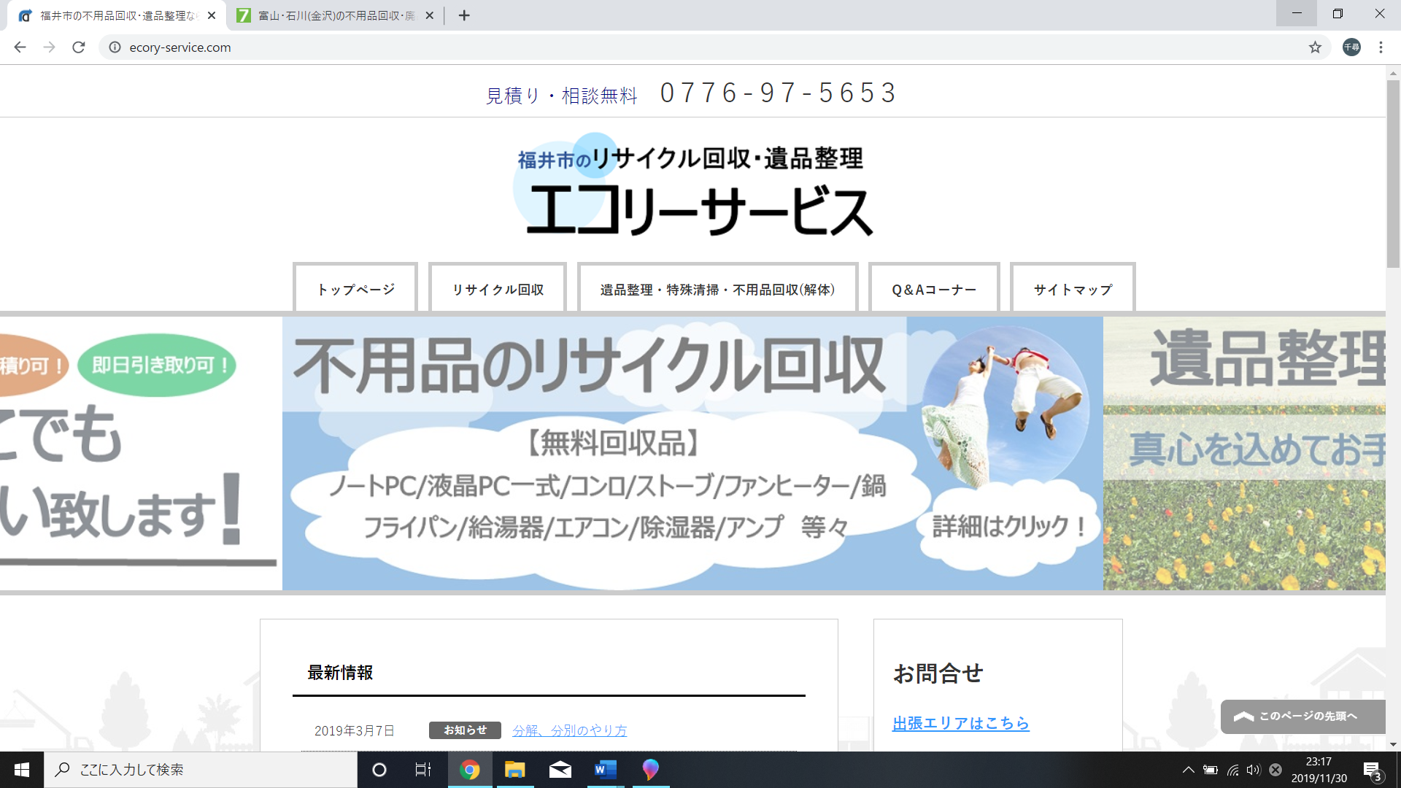Viewport: 1401px width, 788px height.
Task: Bookmark this page with star icon
Action: click(x=1315, y=47)
